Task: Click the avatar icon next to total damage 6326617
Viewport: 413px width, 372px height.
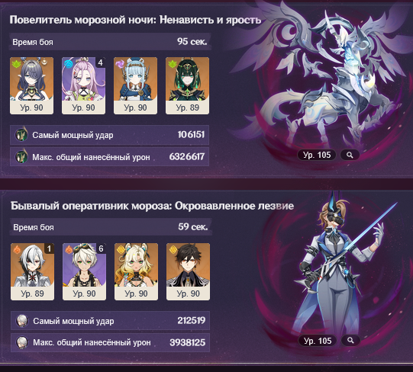Action: pyautogui.click(x=21, y=156)
